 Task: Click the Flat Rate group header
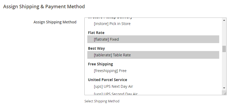96,33
